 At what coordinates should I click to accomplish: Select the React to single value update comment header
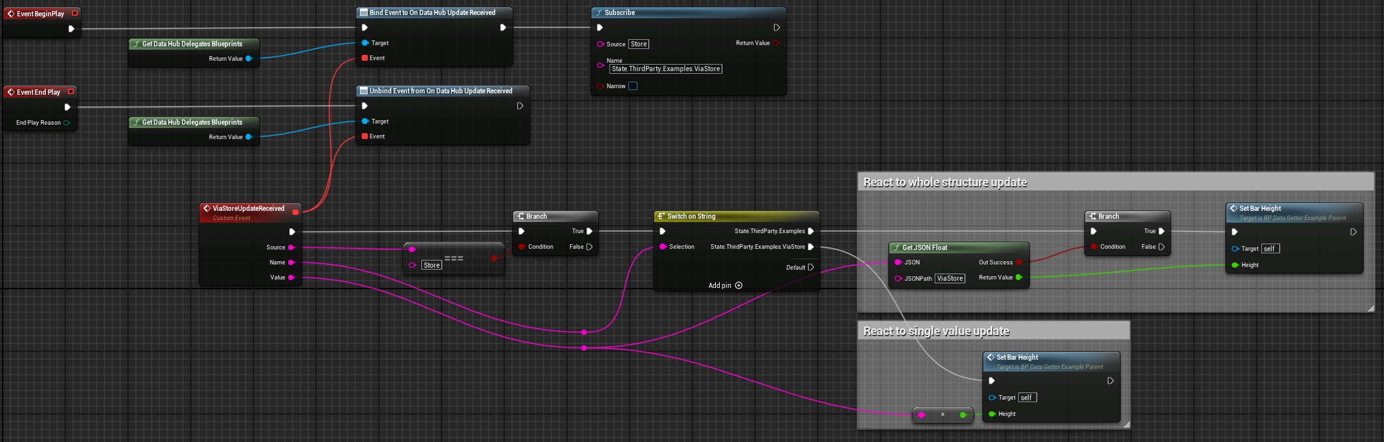pyautogui.click(x=936, y=331)
